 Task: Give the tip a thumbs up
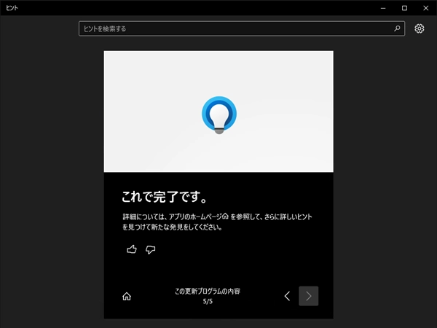(132, 249)
